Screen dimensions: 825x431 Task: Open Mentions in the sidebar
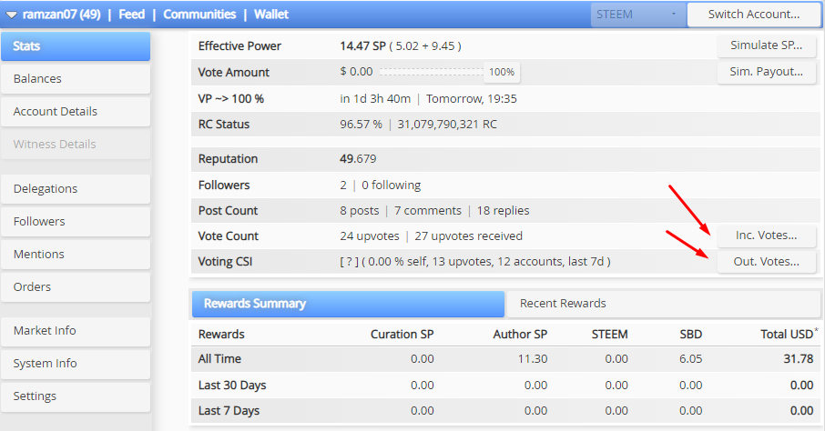click(x=76, y=254)
